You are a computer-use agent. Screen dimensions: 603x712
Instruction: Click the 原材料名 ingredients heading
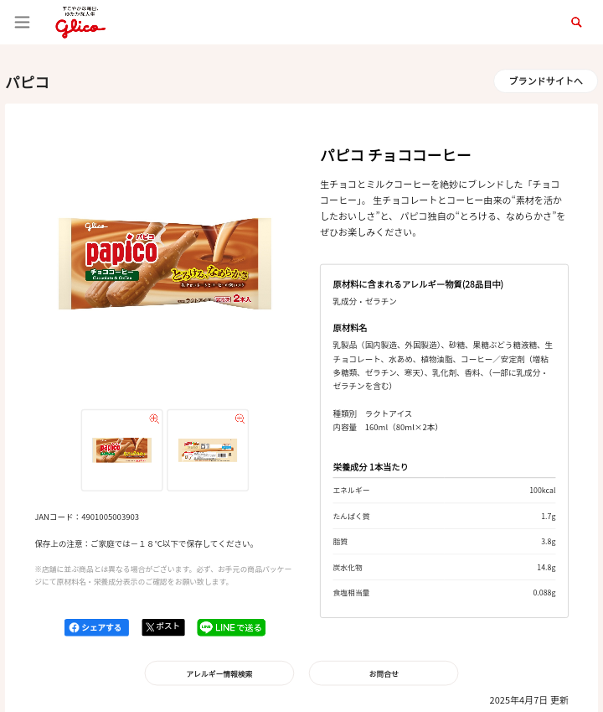[350, 328]
